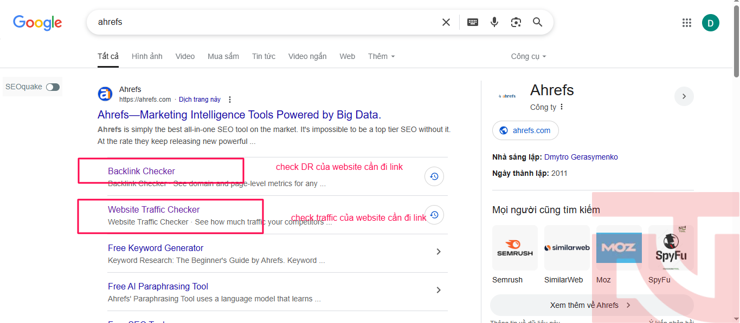Open more options for the Ahrefs result
The height and width of the screenshot is (323, 740).
click(230, 100)
